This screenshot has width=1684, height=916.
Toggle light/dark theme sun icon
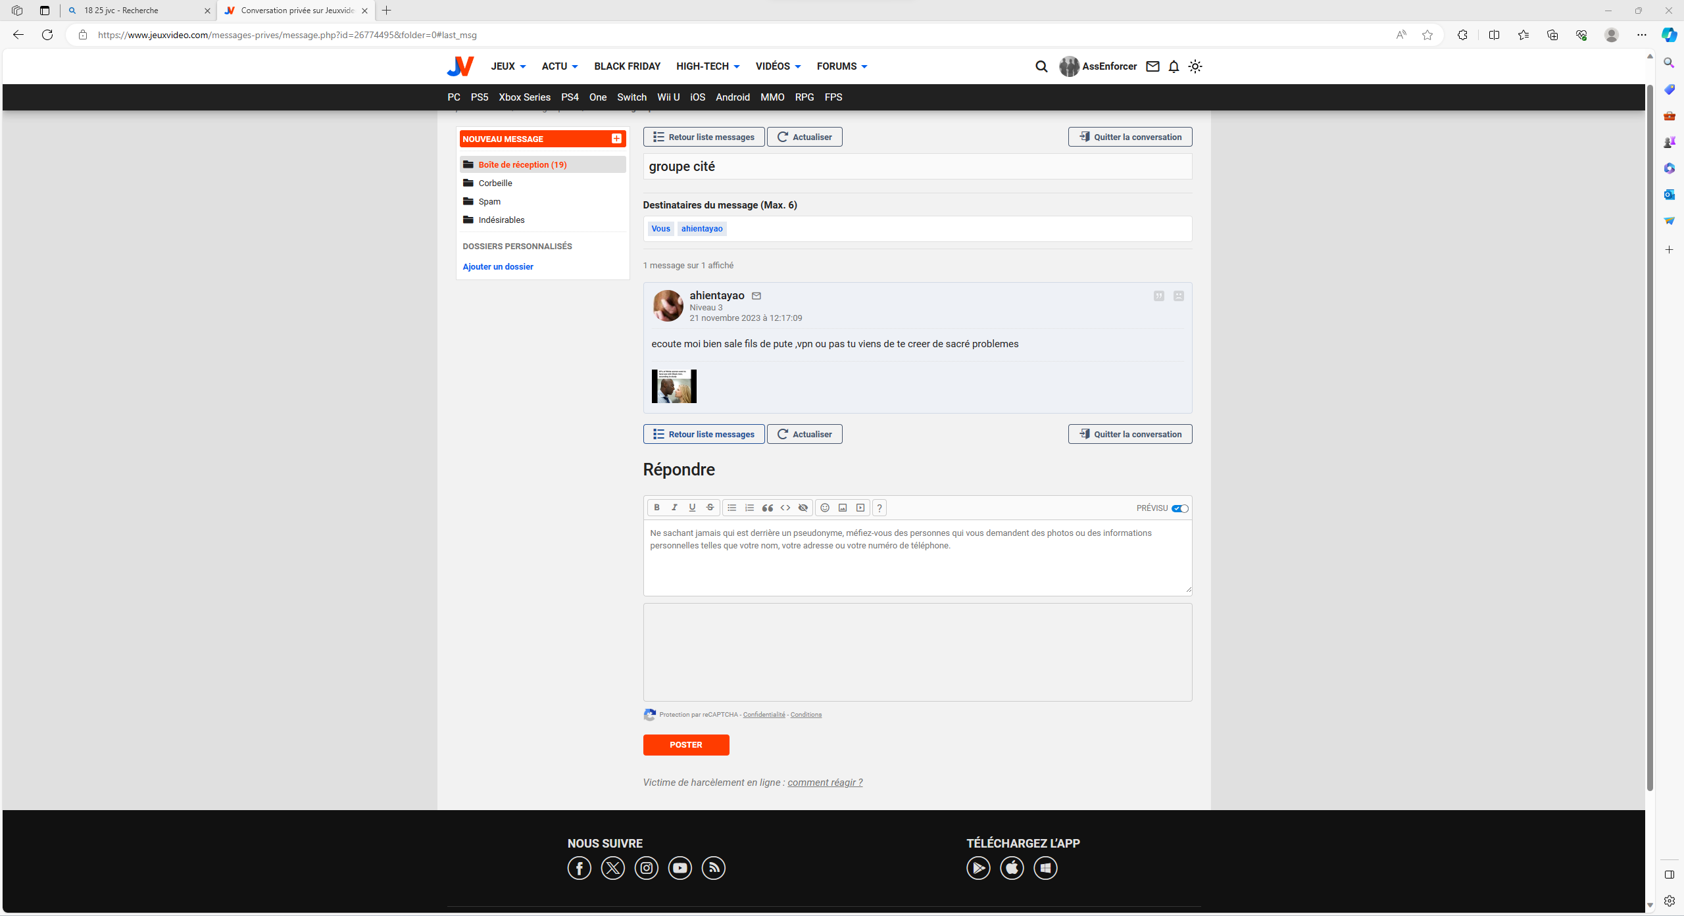click(1195, 66)
